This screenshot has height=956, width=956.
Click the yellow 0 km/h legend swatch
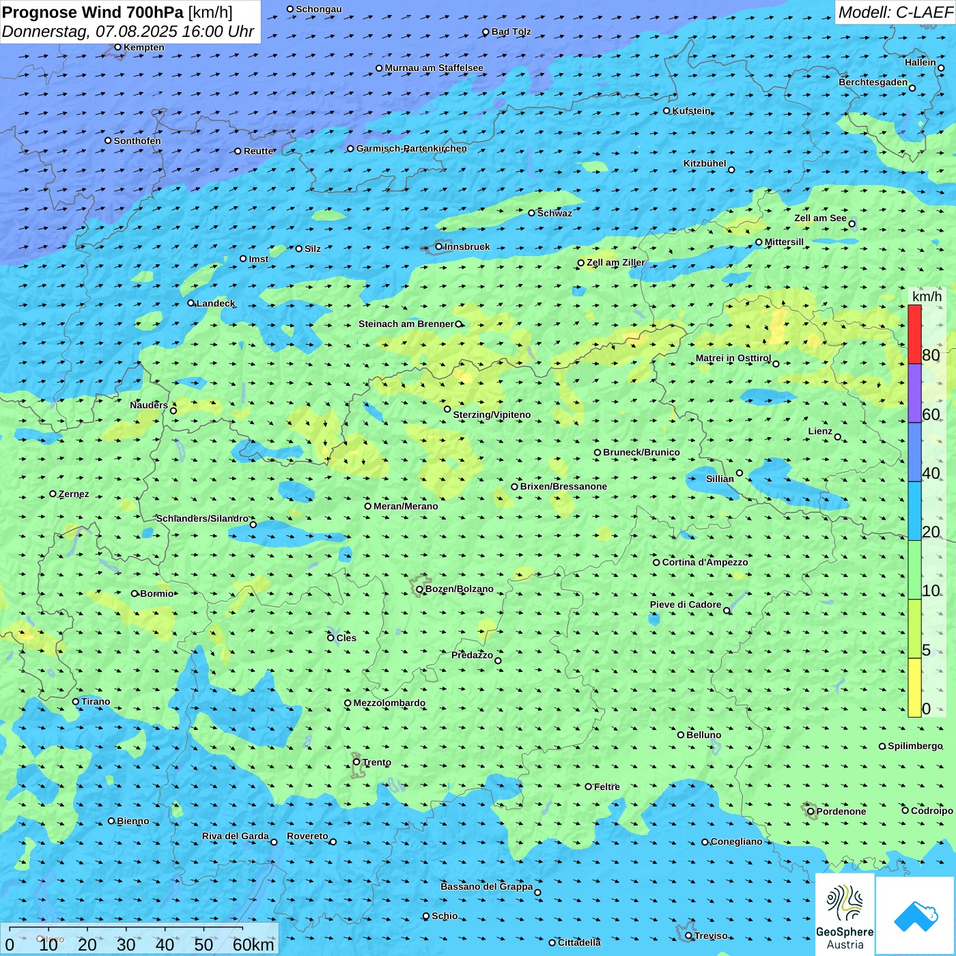tap(914, 688)
